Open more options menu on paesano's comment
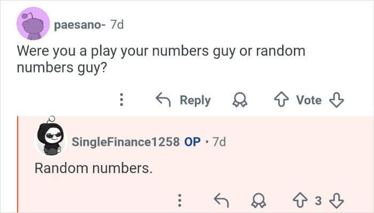Image resolution: width=374 pixels, height=213 pixels. tap(121, 100)
